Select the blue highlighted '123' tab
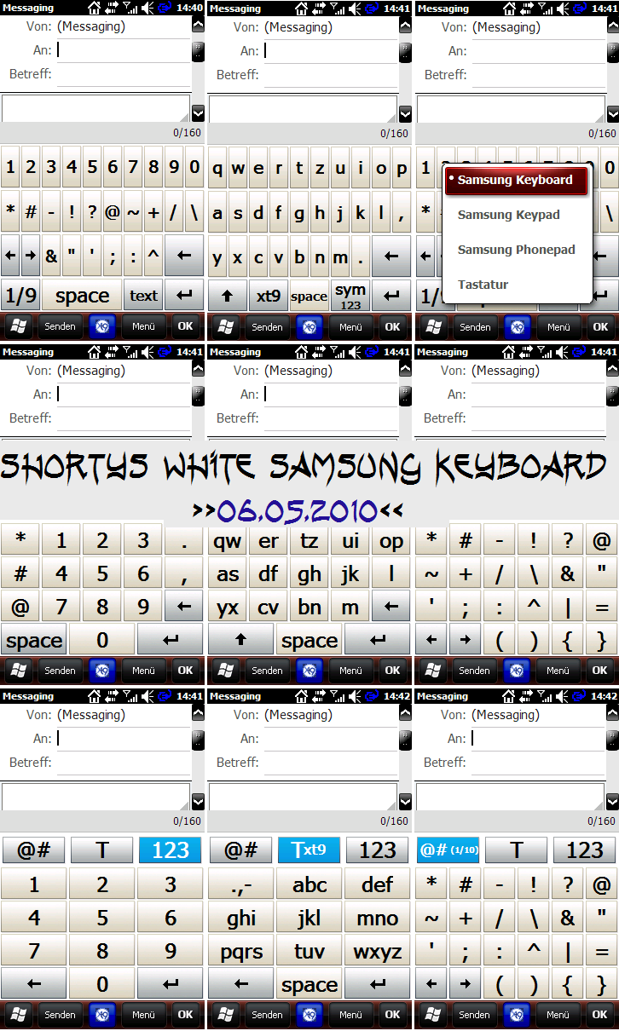 tap(171, 850)
